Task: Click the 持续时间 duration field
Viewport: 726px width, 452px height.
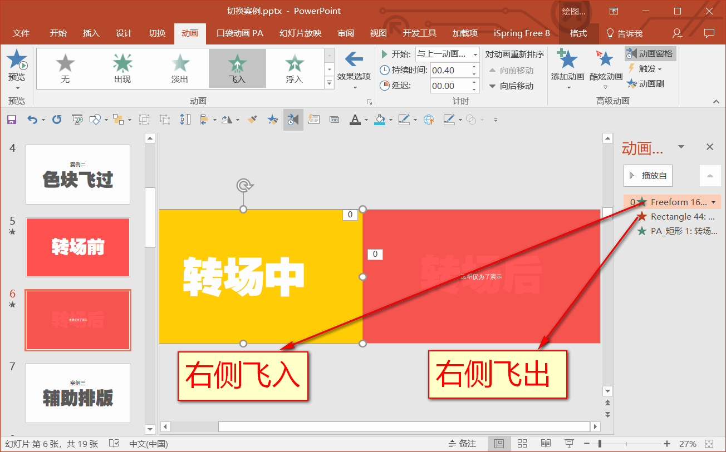Action: tap(450, 70)
